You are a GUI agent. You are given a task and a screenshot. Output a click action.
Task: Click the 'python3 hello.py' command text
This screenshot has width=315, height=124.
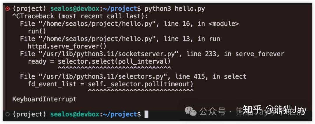pyautogui.click(x=175, y=9)
